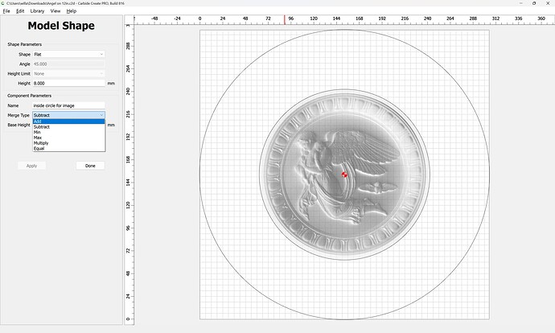Click the red origin marker on canvas

344,175
